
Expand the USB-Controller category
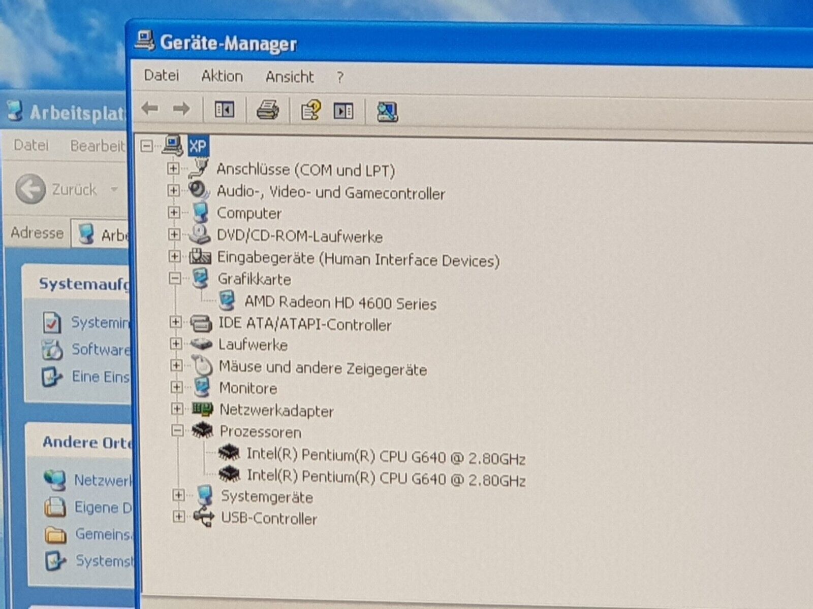(x=178, y=517)
